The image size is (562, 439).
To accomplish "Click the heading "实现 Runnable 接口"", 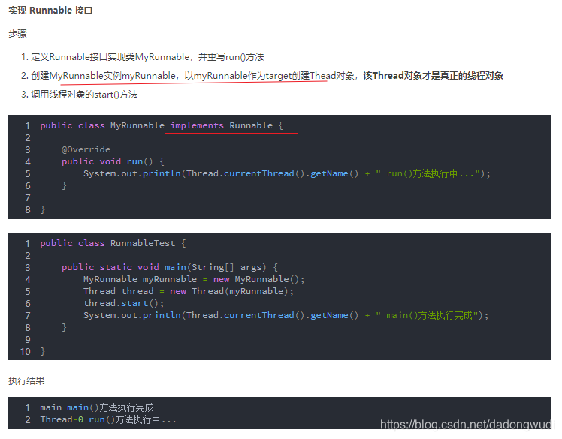I will (x=50, y=11).
